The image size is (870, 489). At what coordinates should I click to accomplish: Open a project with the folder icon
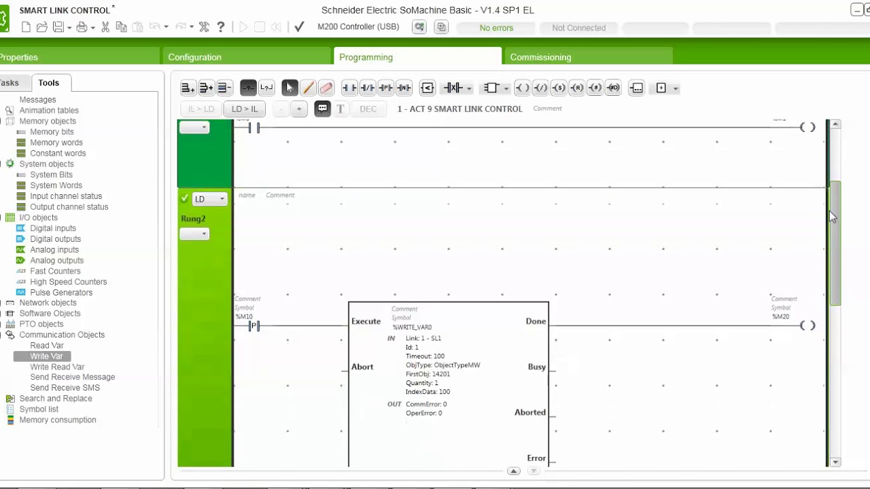coord(42,27)
